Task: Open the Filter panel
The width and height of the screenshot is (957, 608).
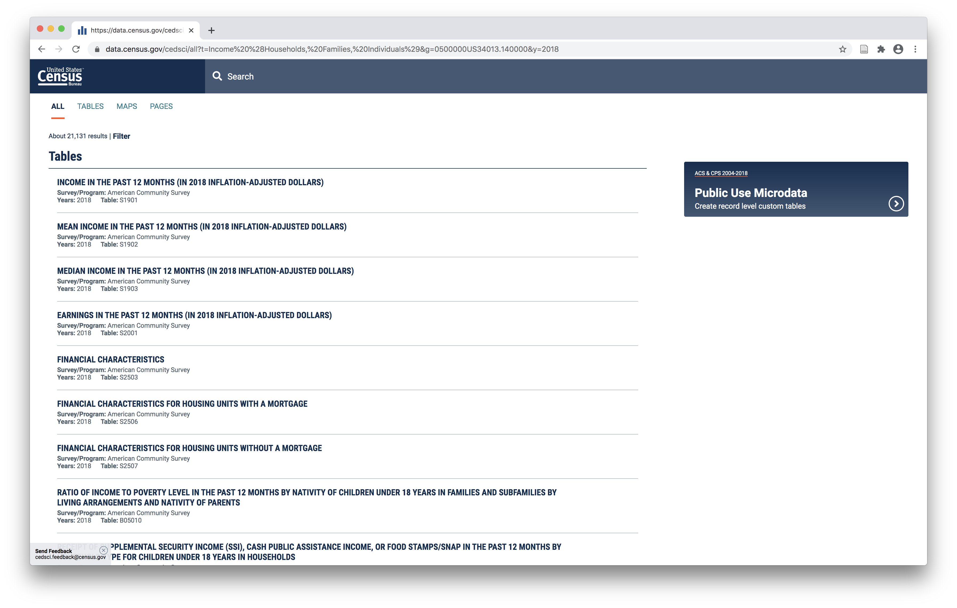Action: pos(121,136)
